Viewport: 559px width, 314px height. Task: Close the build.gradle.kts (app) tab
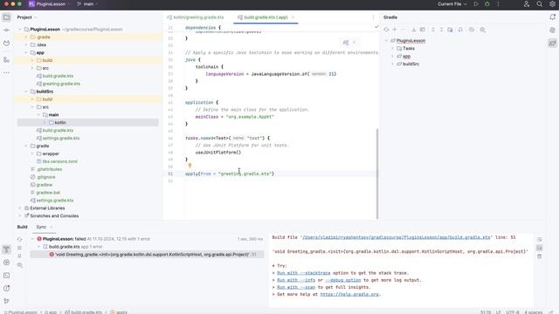point(293,17)
